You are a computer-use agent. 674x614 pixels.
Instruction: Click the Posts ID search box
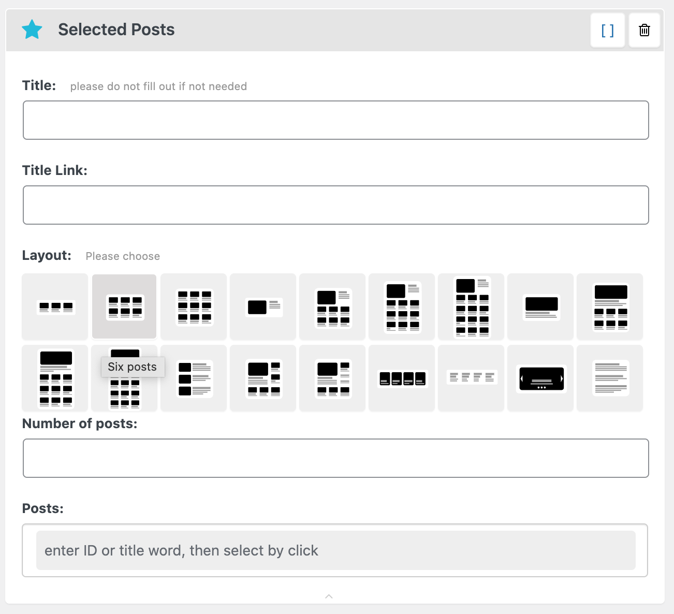pyautogui.click(x=335, y=550)
